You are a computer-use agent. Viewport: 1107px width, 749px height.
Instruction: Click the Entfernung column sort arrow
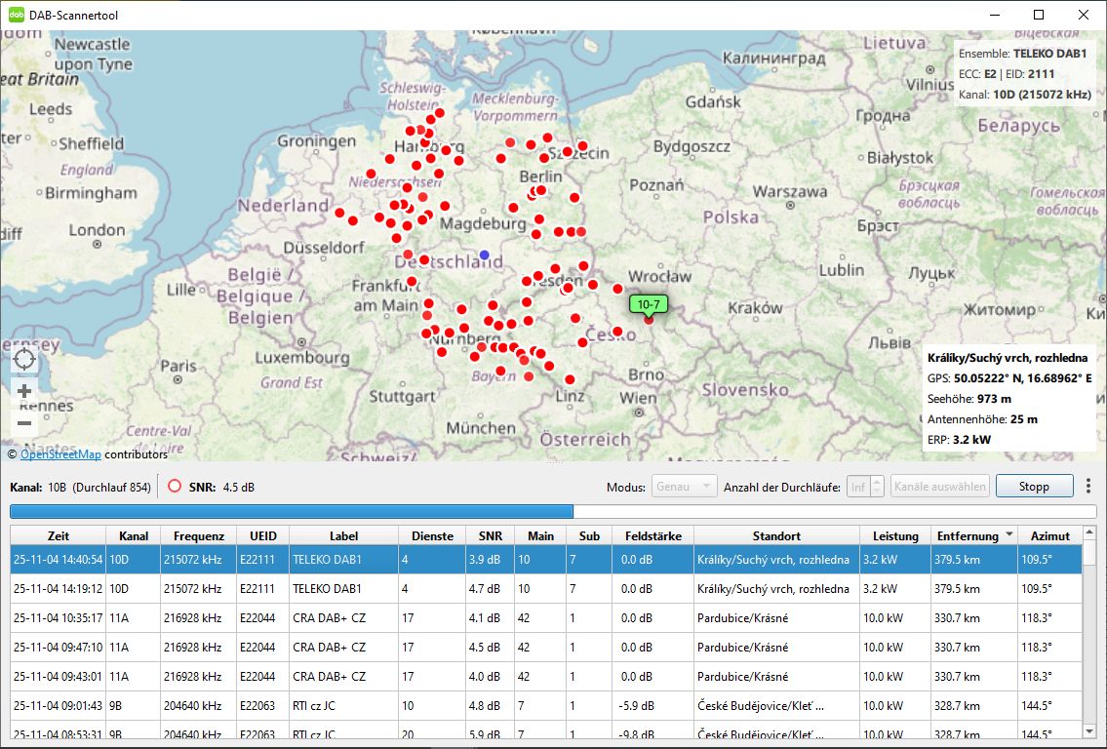[1008, 535]
